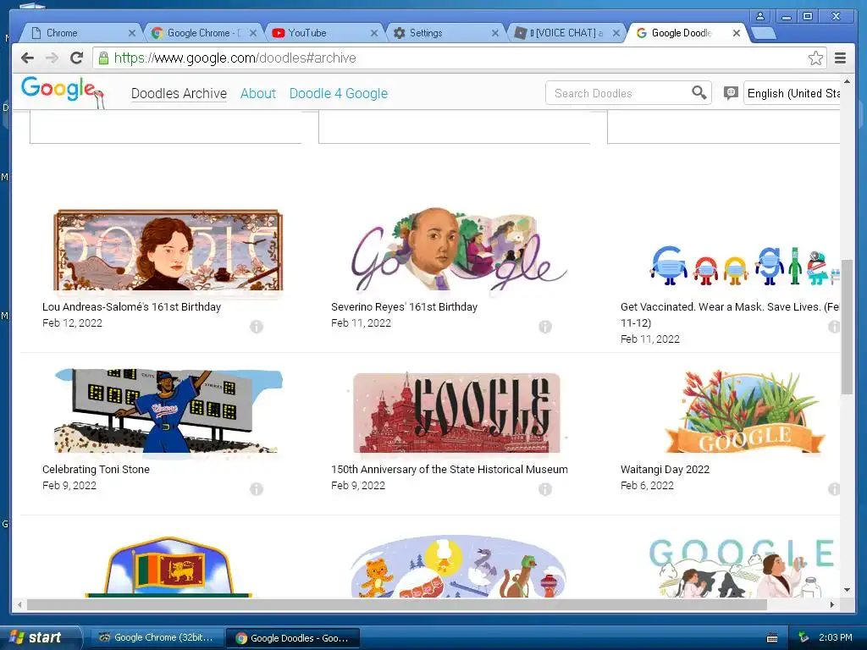The width and height of the screenshot is (867, 650).
Task: Open the Windows Start menu
Action: [x=40, y=637]
